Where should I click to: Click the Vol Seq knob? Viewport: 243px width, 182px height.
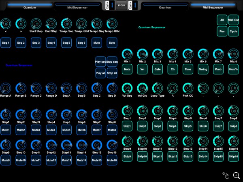coord(127,88)
